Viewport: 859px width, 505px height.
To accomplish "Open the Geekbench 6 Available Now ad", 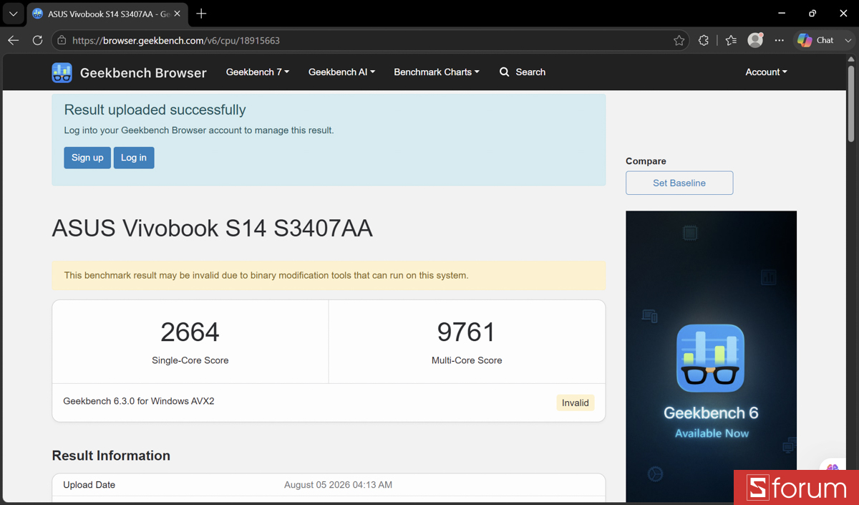I will click(711, 356).
